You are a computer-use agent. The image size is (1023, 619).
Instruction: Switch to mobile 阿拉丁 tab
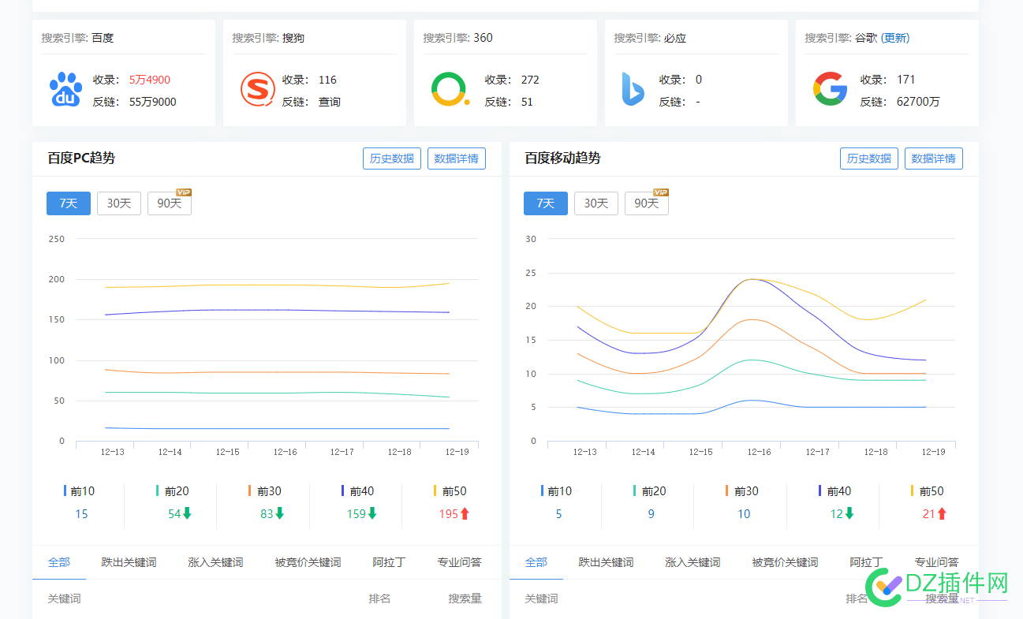pyautogui.click(x=866, y=562)
